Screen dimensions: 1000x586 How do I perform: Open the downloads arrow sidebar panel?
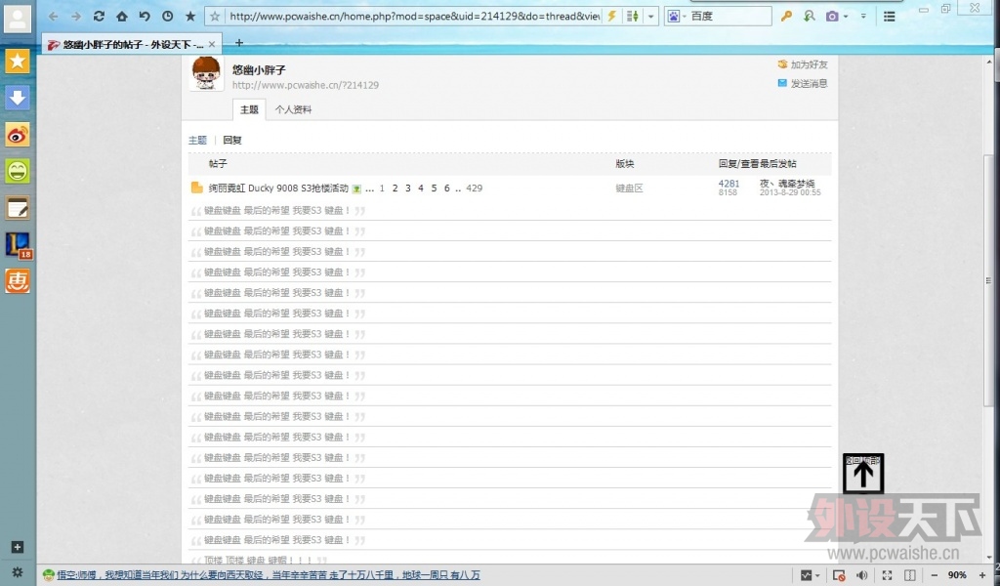coord(18,98)
